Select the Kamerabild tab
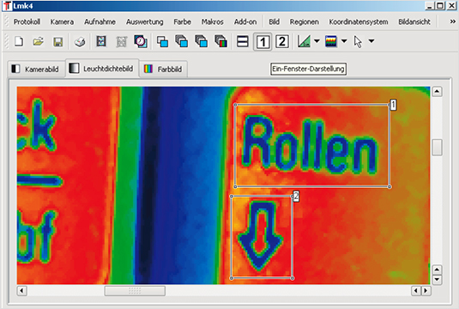The image size is (459, 309). coord(36,70)
